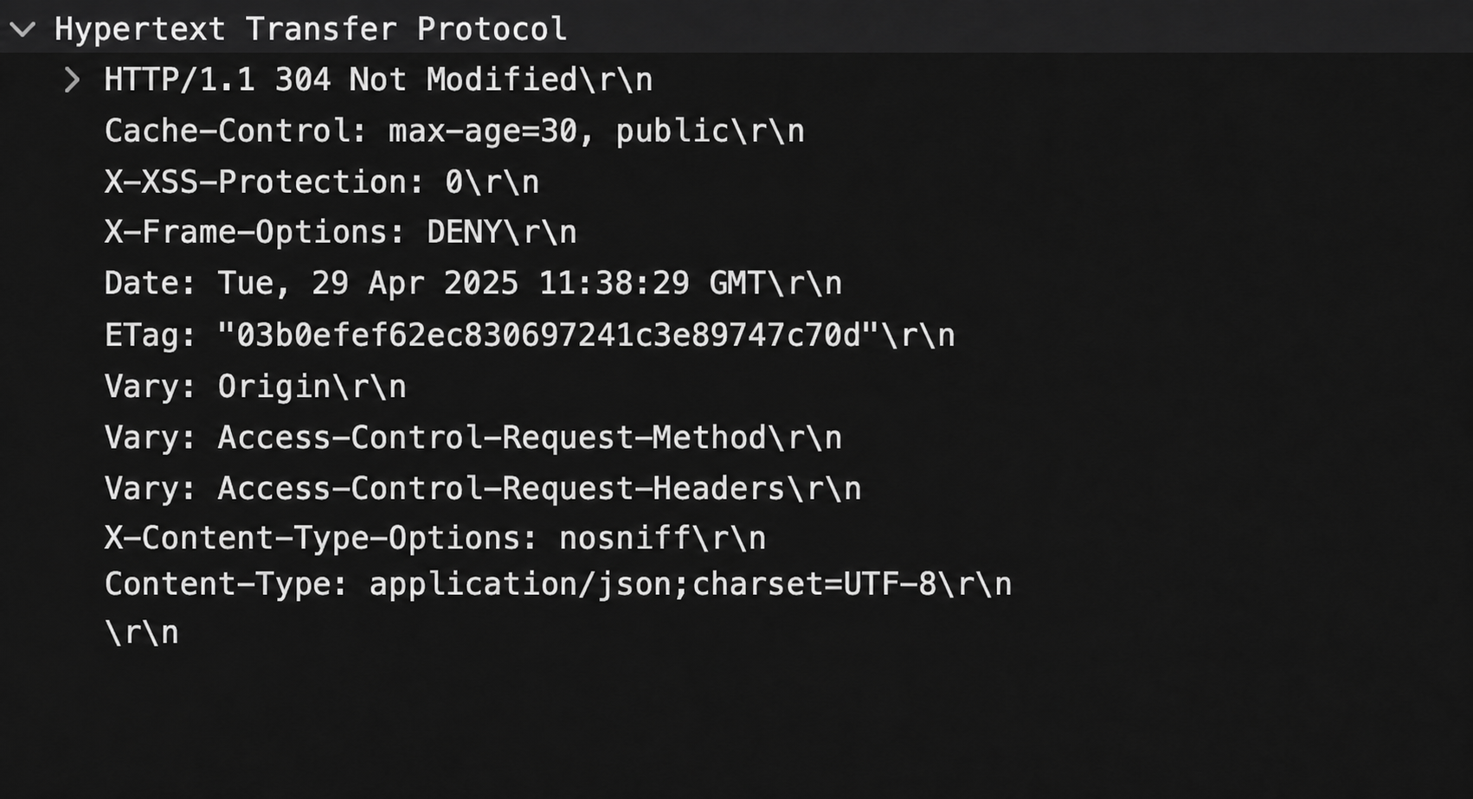Select Vary: Access-Control-Request-Method line
This screenshot has height=799, width=1473.
point(473,438)
